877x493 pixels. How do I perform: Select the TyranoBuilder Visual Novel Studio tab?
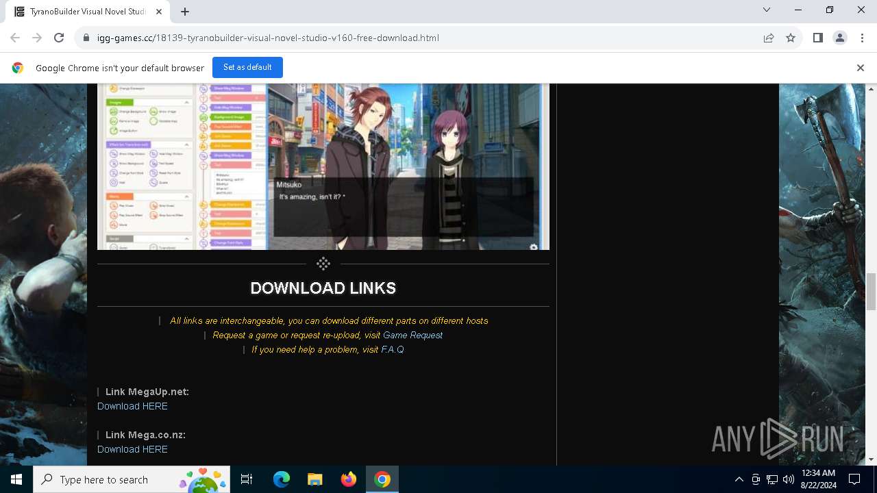pos(88,11)
